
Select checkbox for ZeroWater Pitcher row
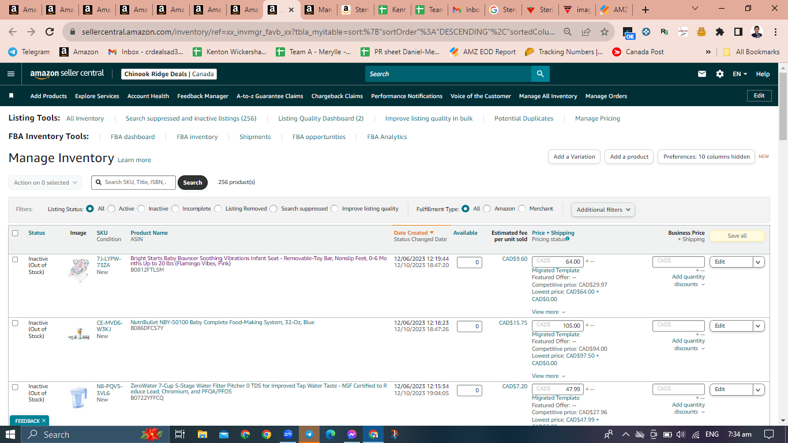[x=15, y=386]
